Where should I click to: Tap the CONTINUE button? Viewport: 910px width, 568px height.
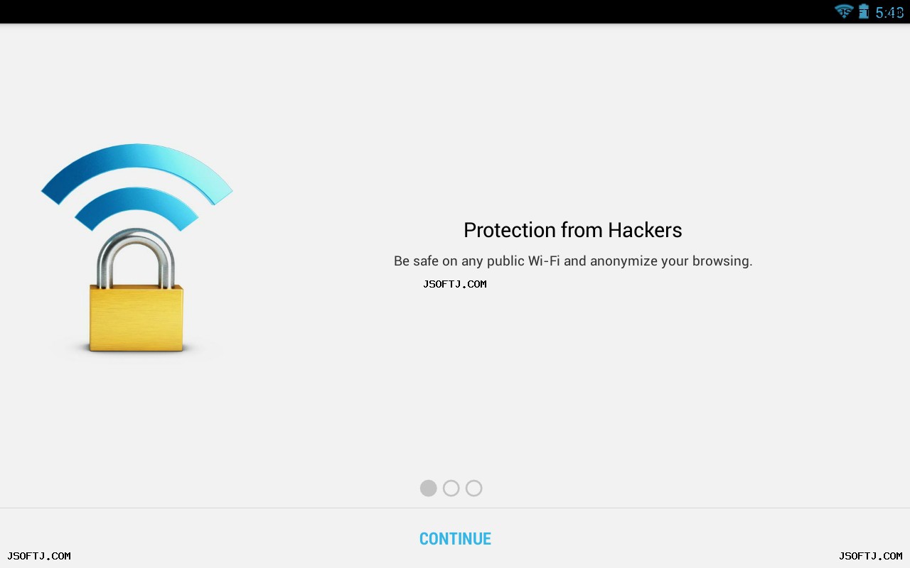[x=455, y=539]
